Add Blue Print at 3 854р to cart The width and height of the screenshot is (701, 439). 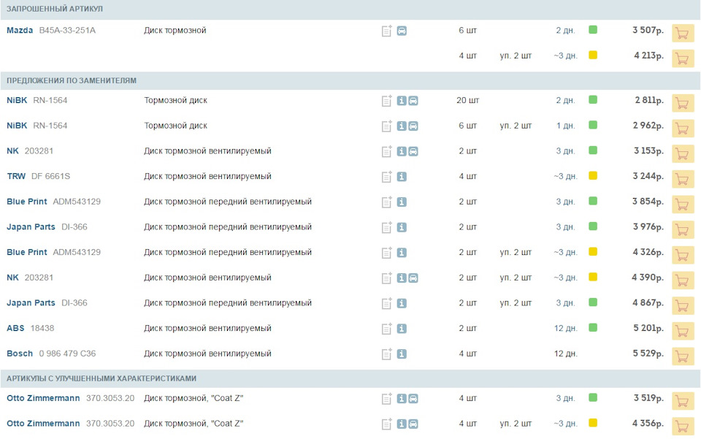click(683, 205)
